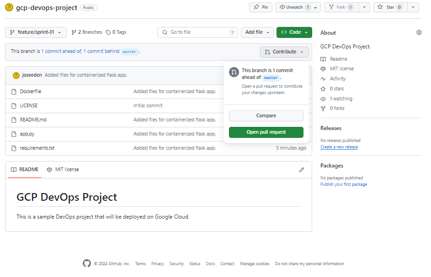This screenshot has height=277, width=431.
Task: Star the gcp-devops-project repository
Action: (390, 7)
